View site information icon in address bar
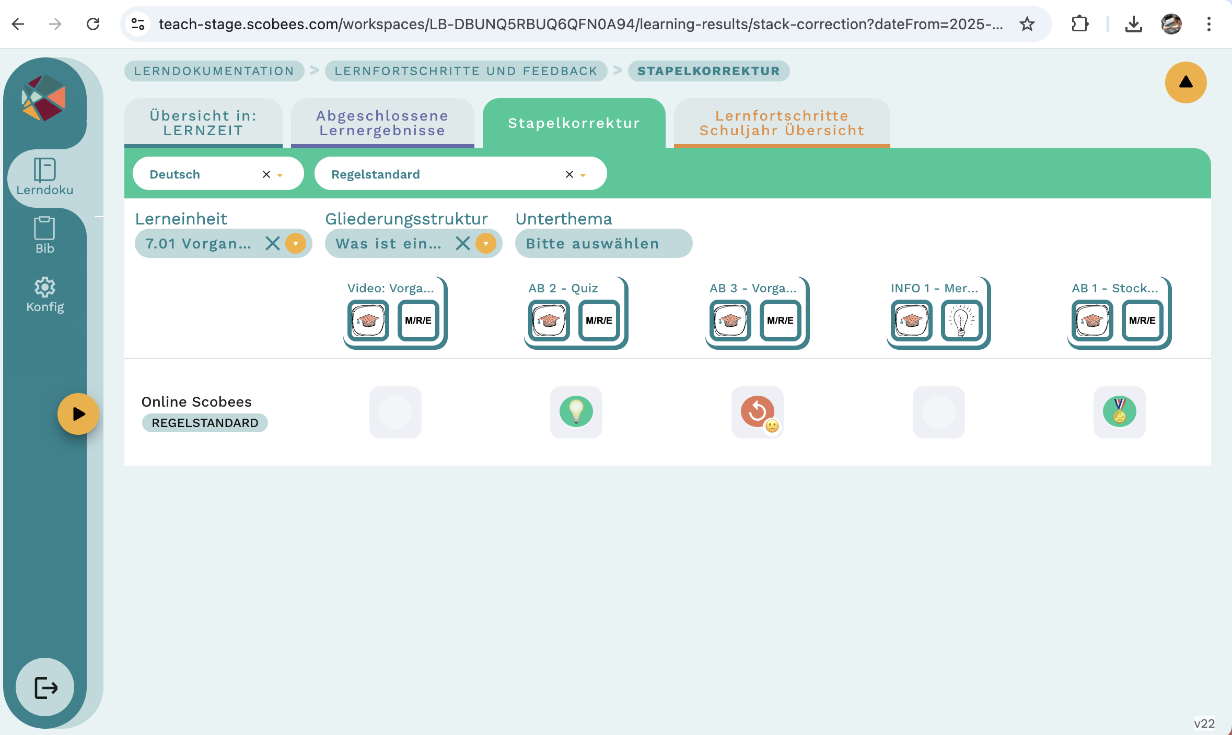The height and width of the screenshot is (735, 1232). (138, 24)
